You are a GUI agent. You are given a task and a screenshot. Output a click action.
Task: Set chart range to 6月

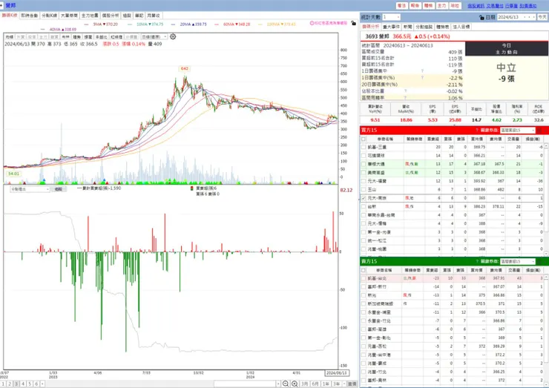tap(315, 384)
